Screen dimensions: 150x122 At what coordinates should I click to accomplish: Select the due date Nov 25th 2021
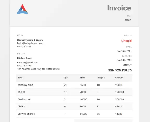tap(124, 60)
